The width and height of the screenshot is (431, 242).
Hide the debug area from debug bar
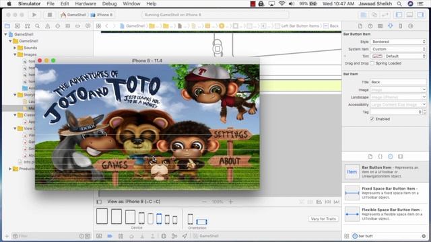(x=99, y=236)
